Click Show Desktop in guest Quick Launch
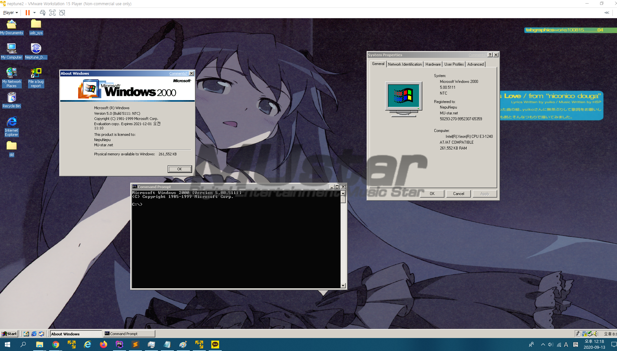The width and height of the screenshot is (617, 351). (x=26, y=334)
